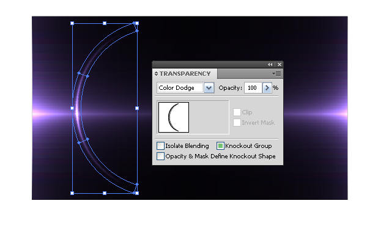This screenshot has height=228, width=367.
Task: Click the Color Dodge blending mode field
Action: tap(180, 88)
